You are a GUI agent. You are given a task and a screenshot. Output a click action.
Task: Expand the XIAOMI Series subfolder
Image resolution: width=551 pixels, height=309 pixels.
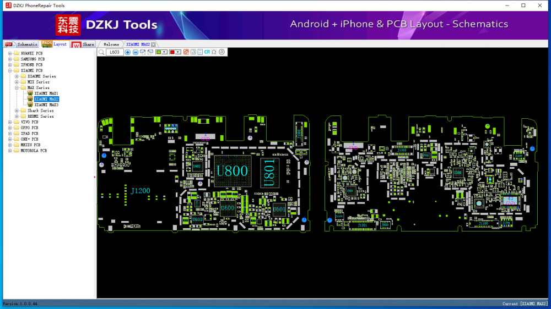(17, 76)
